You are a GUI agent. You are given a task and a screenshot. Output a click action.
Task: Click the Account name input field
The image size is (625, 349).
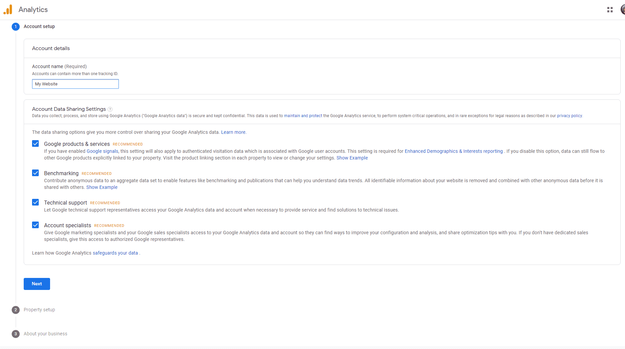click(75, 84)
